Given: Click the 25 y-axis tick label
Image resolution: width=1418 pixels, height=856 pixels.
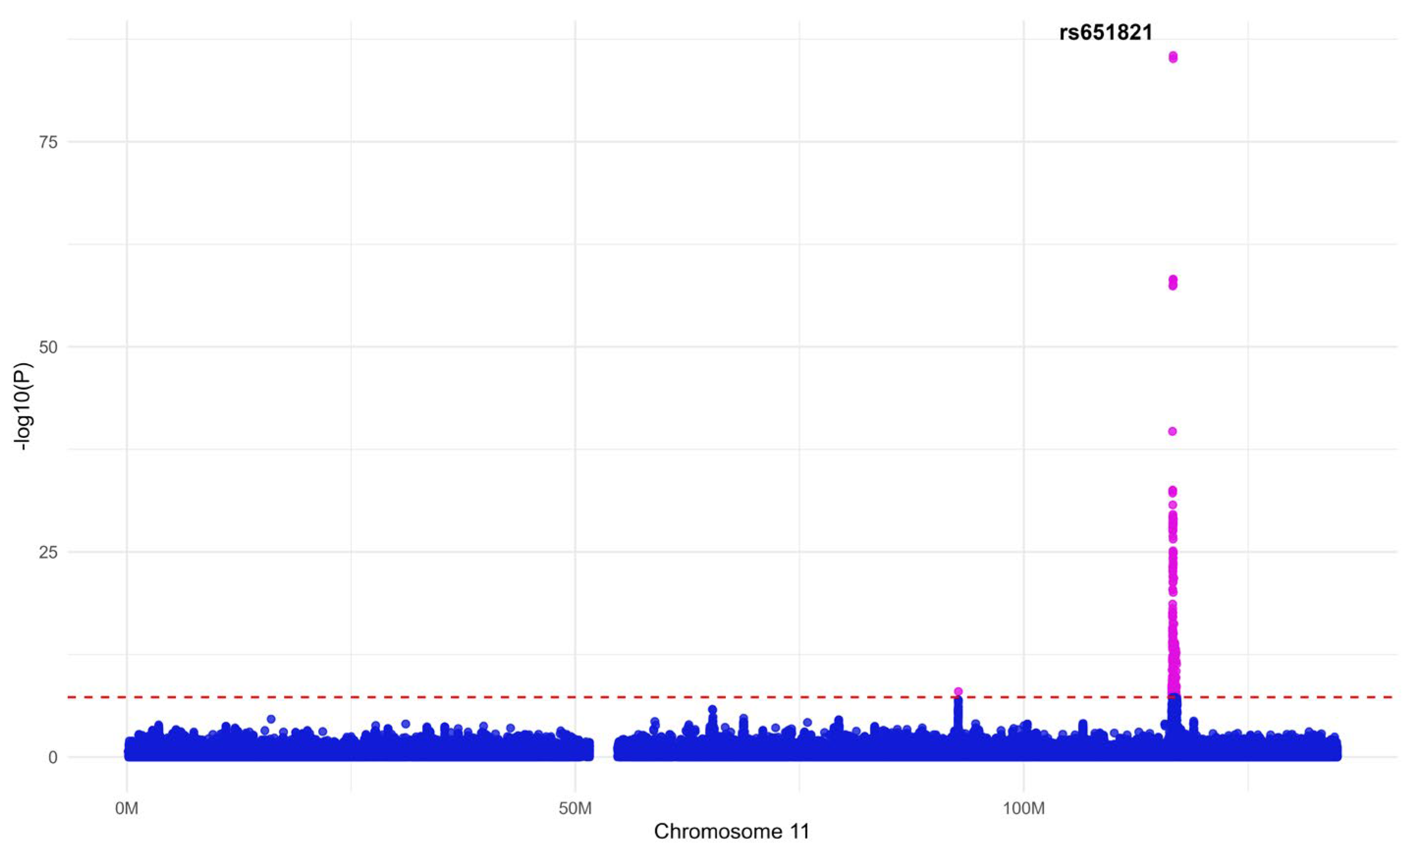Looking at the screenshot, I should point(48,553).
